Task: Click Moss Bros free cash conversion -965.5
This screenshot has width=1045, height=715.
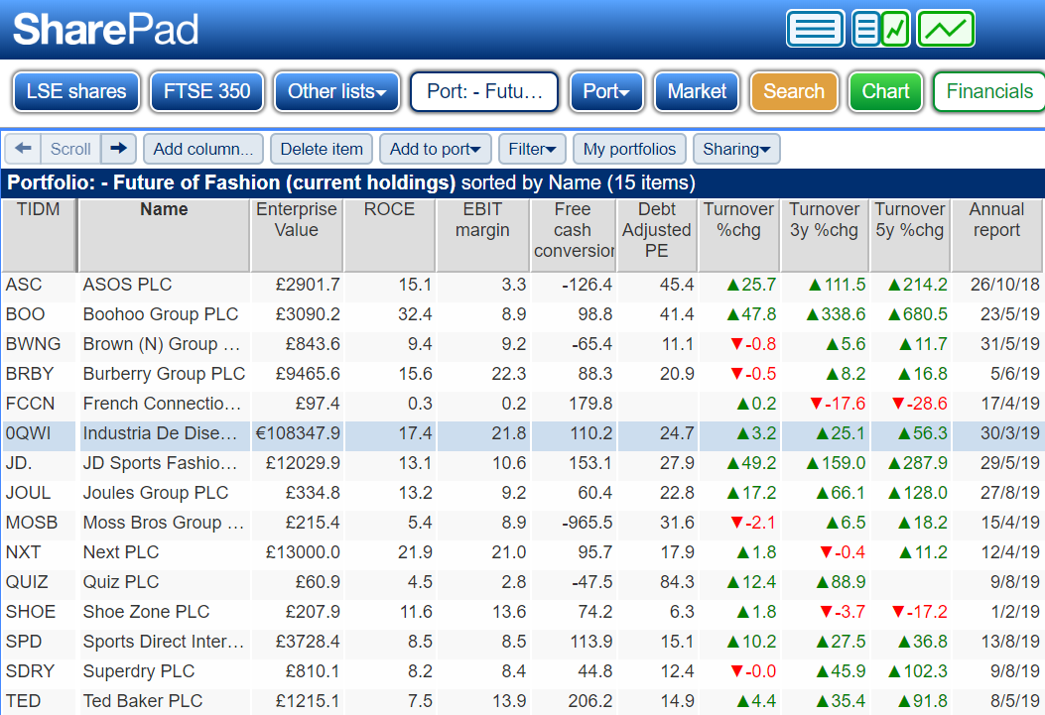Action: pos(587,523)
